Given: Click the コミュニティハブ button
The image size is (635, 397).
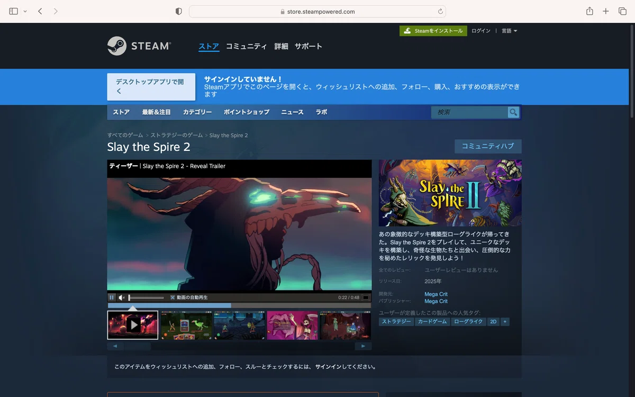Looking at the screenshot, I should click(488, 146).
